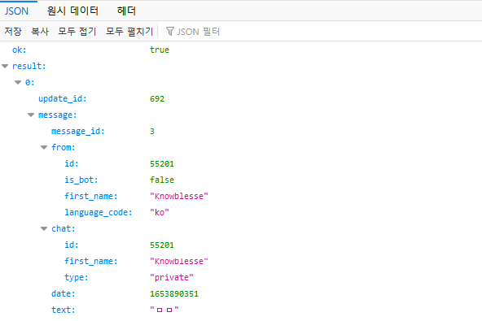Select the message key label

[x=58, y=115]
